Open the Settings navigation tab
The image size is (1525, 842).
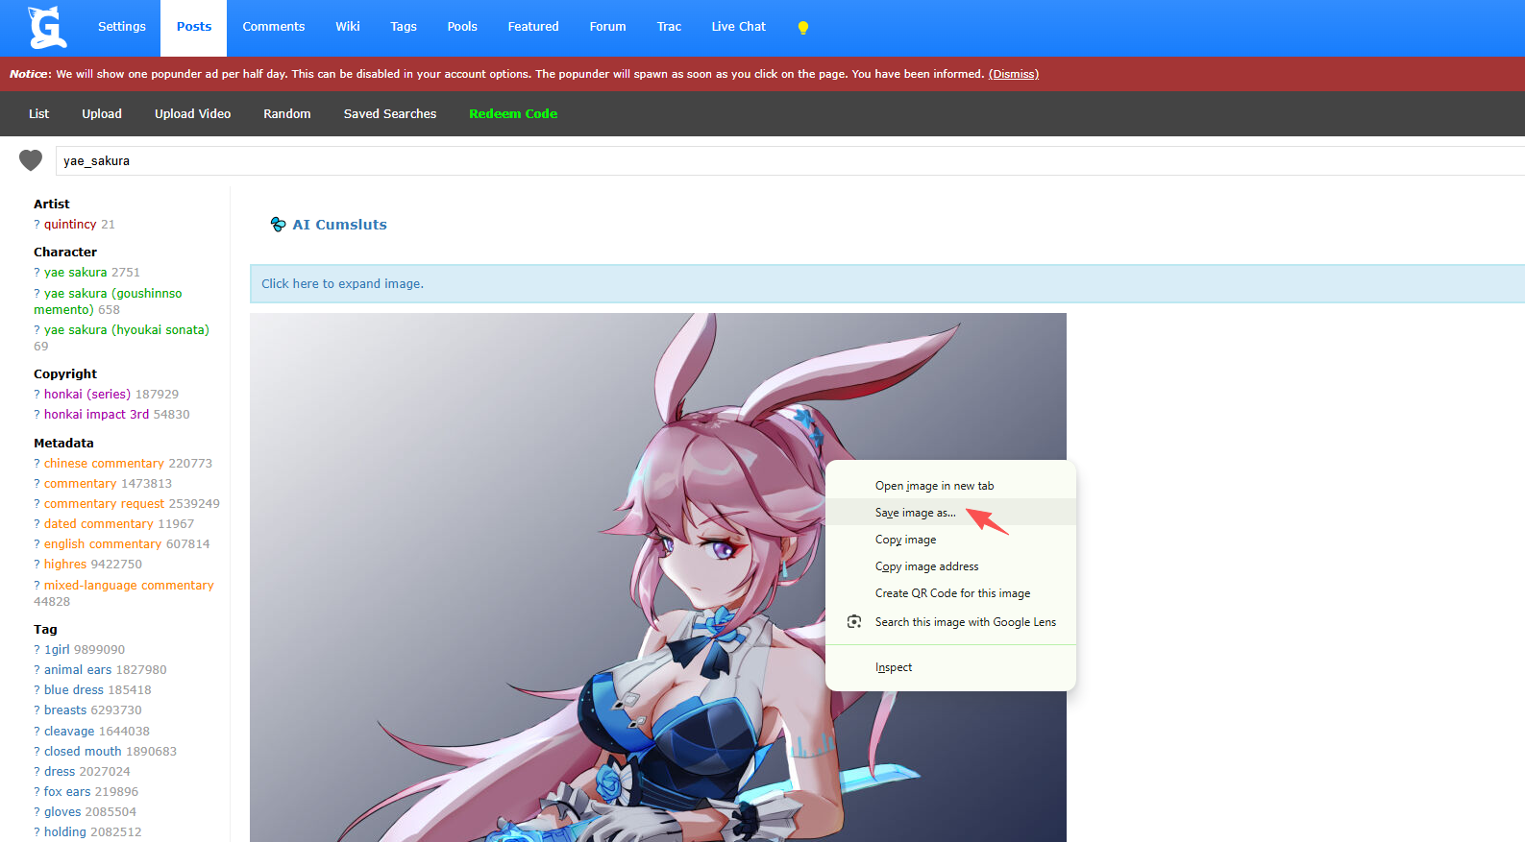click(122, 27)
